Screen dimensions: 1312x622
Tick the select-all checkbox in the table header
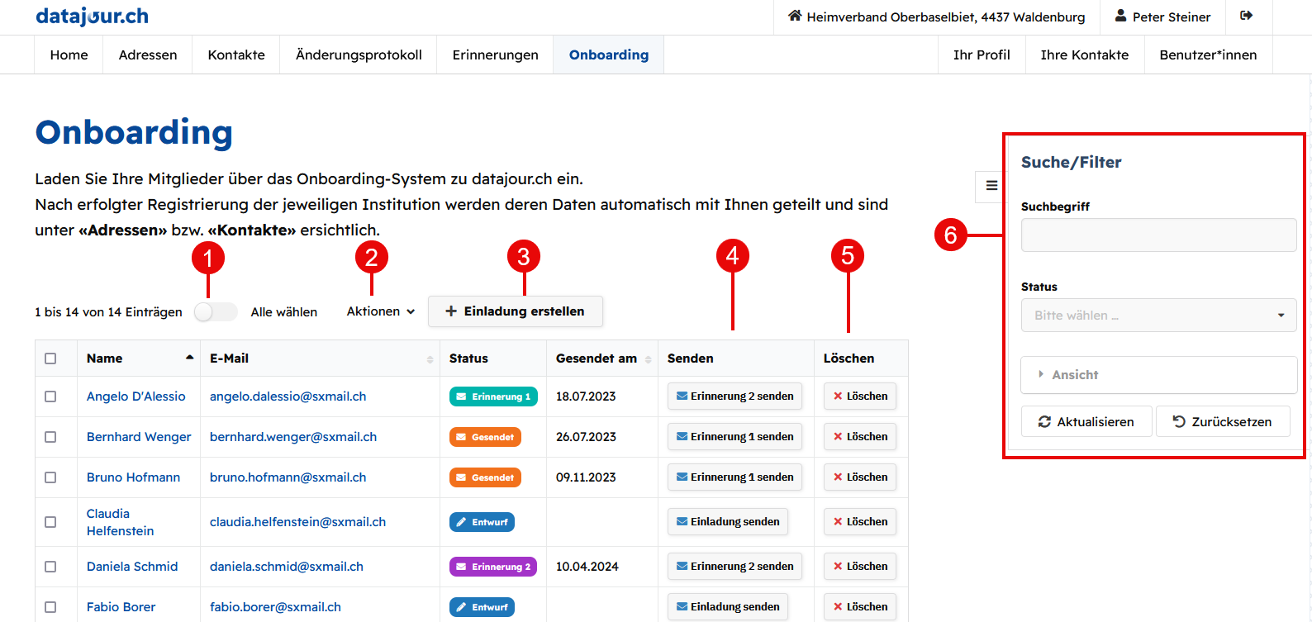(50, 358)
